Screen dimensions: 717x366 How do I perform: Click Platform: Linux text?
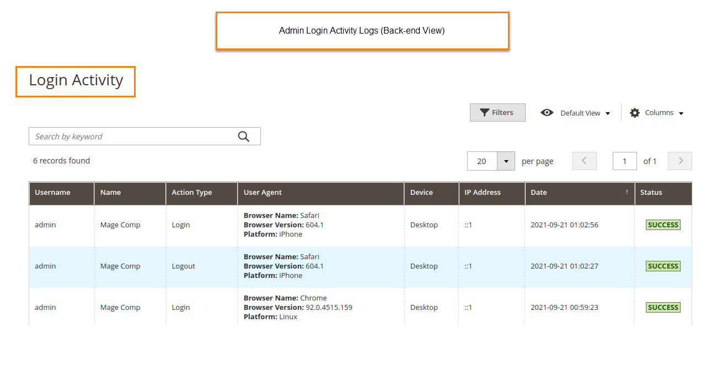270,316
